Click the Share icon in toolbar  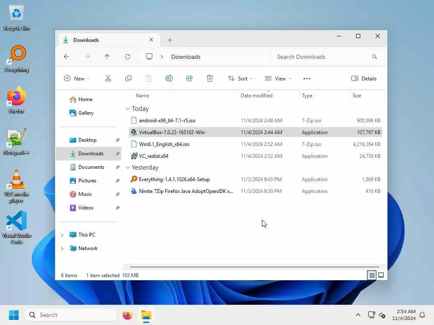click(189, 78)
